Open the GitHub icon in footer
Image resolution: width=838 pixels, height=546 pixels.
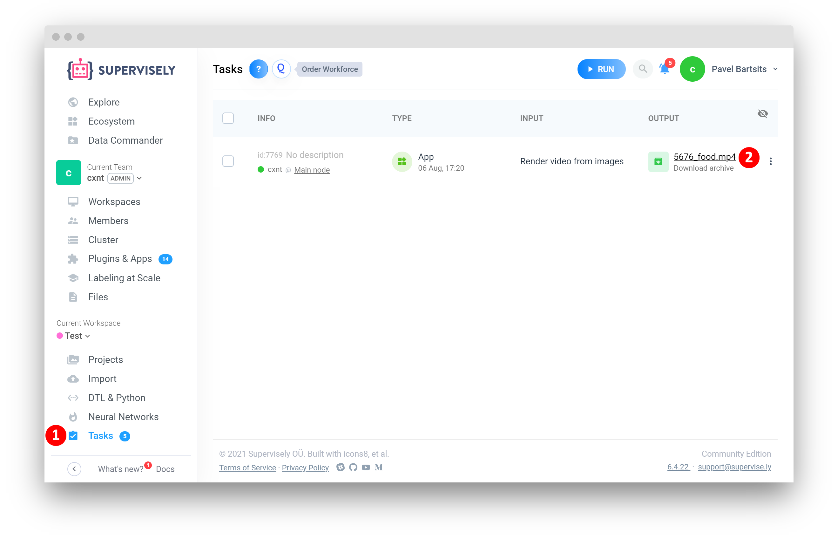353,468
